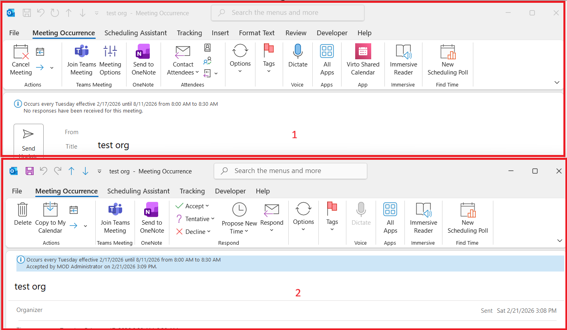567x330 pixels.
Task: Click Join Teams Meeting in bottom window
Action: [x=115, y=218]
